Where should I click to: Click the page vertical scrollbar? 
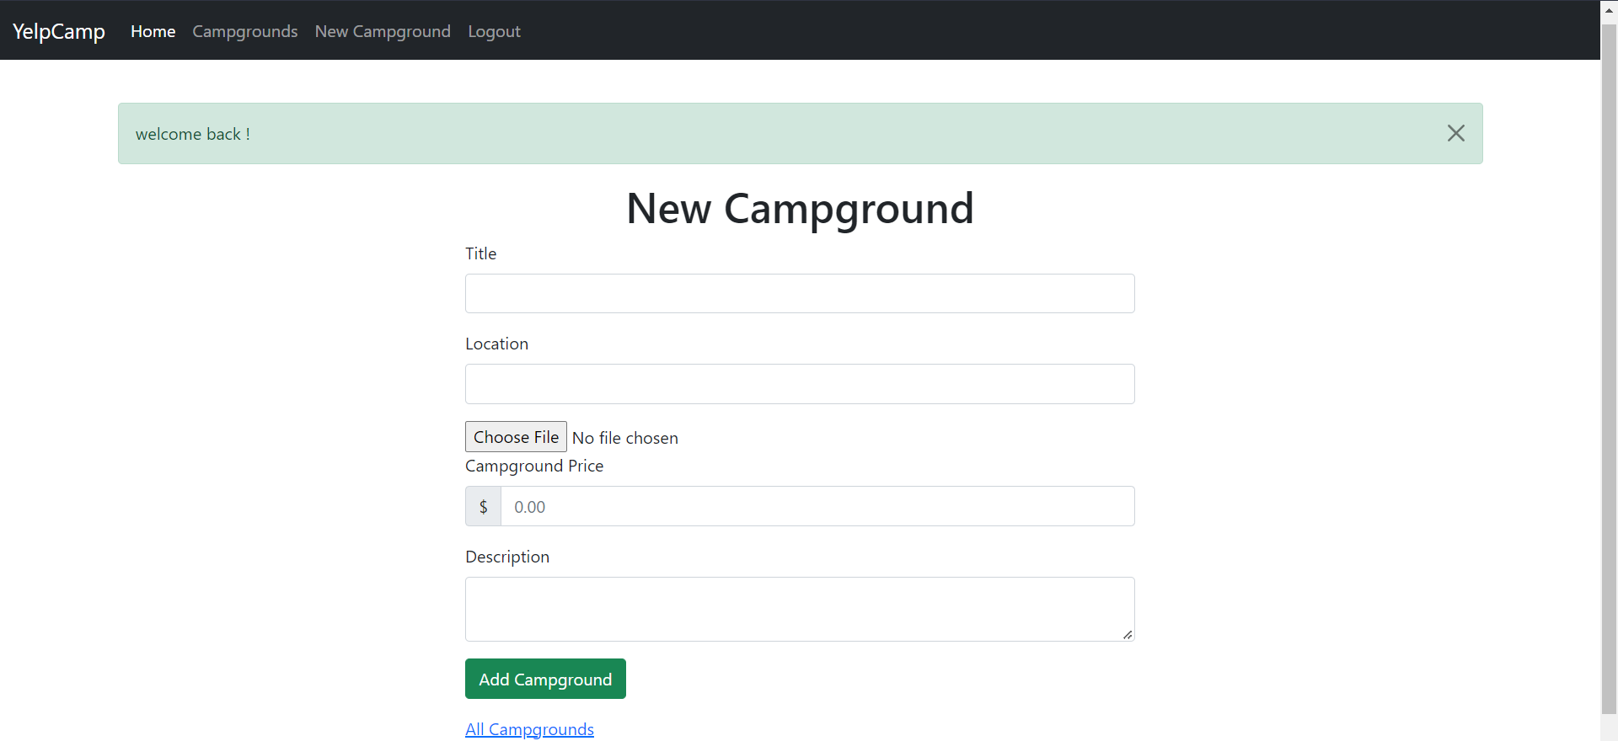1609,369
